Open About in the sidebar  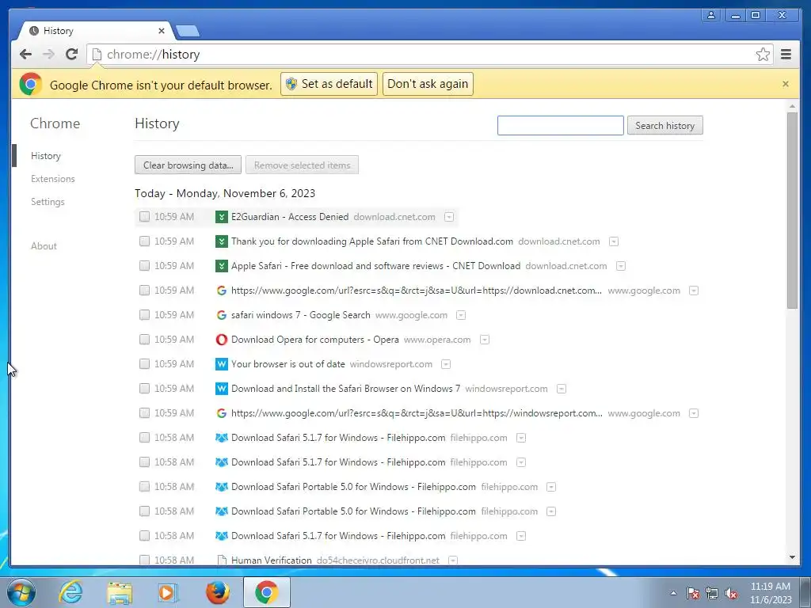click(x=44, y=246)
